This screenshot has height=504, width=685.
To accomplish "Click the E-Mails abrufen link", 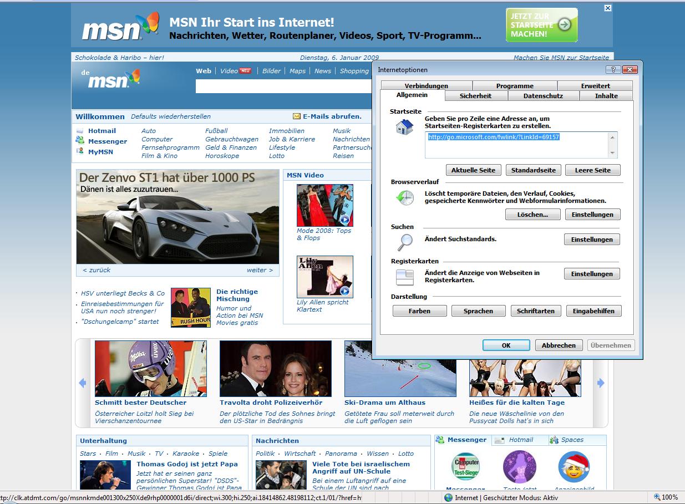I will (332, 116).
